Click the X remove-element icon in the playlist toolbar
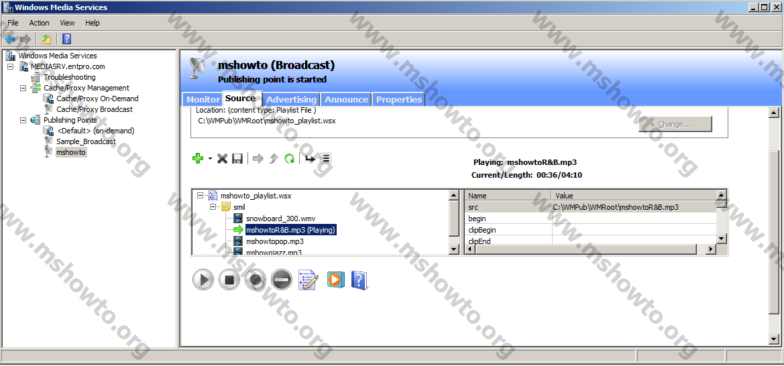 coord(223,158)
